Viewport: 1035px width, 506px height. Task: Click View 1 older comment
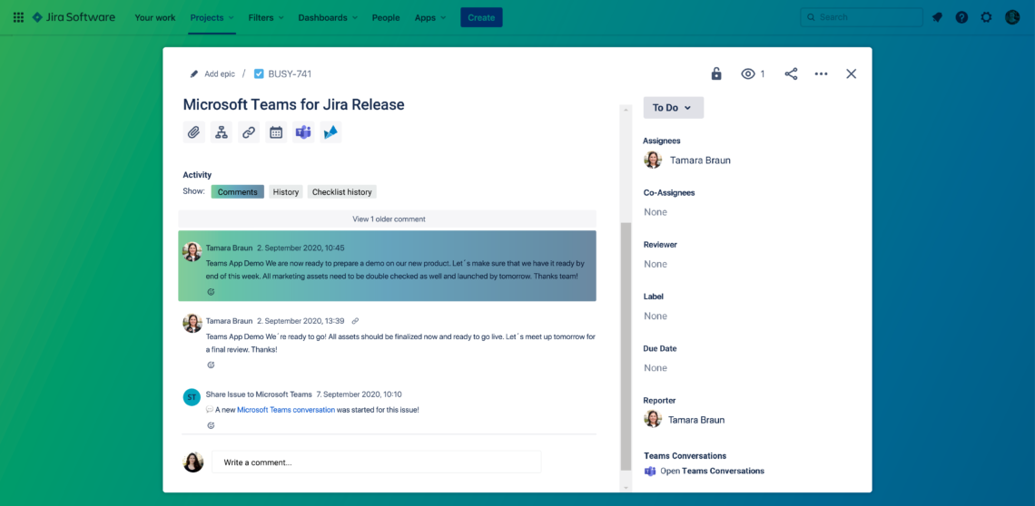[x=389, y=219]
